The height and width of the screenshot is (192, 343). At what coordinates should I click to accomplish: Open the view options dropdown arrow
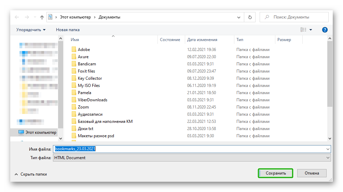coord(311,30)
